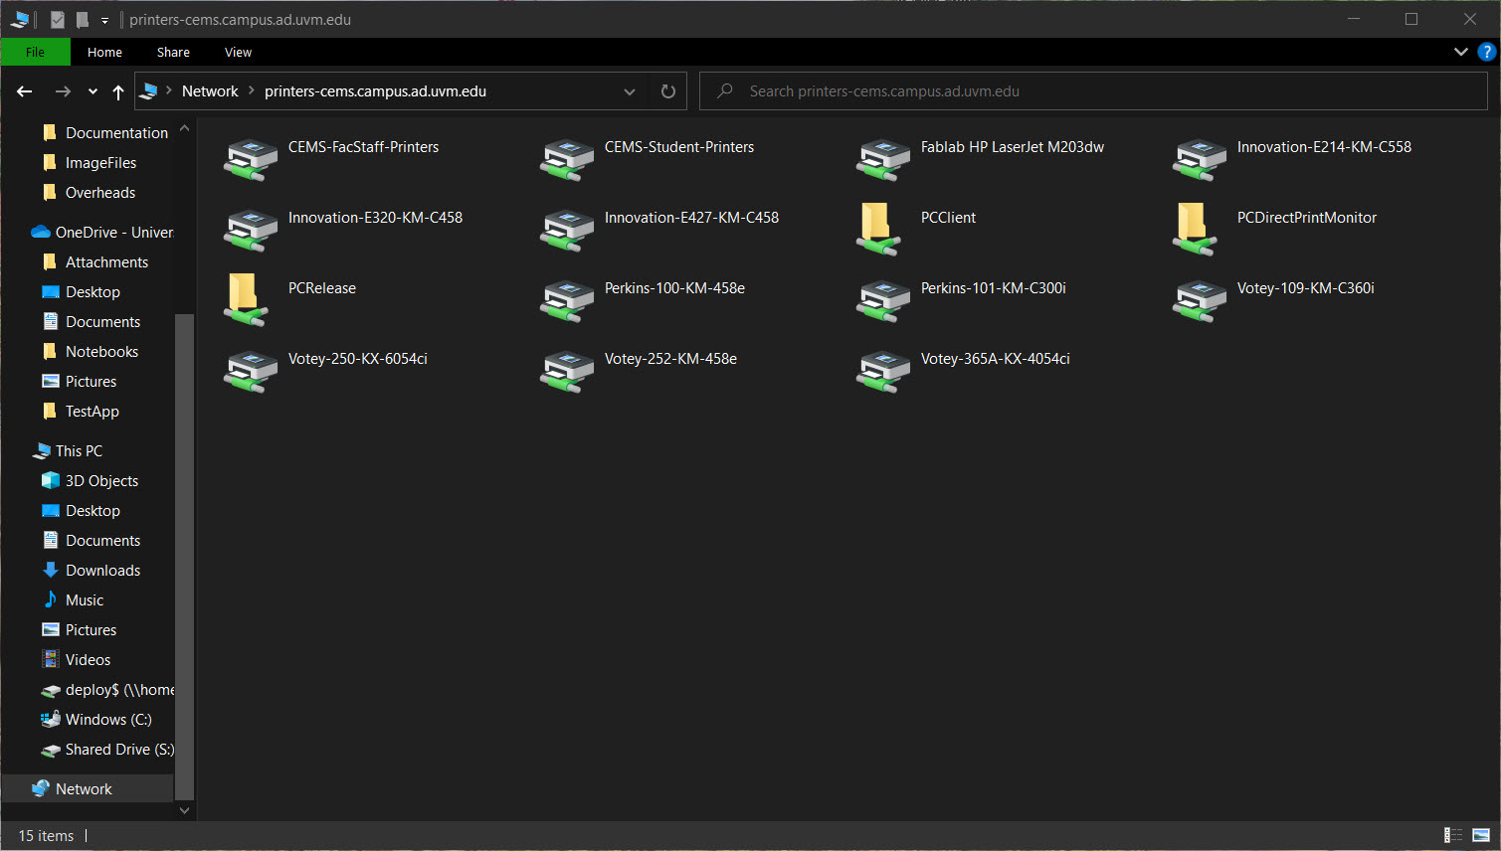Select the CEMS-FacStaff-Printers printer icon

[x=251, y=159]
